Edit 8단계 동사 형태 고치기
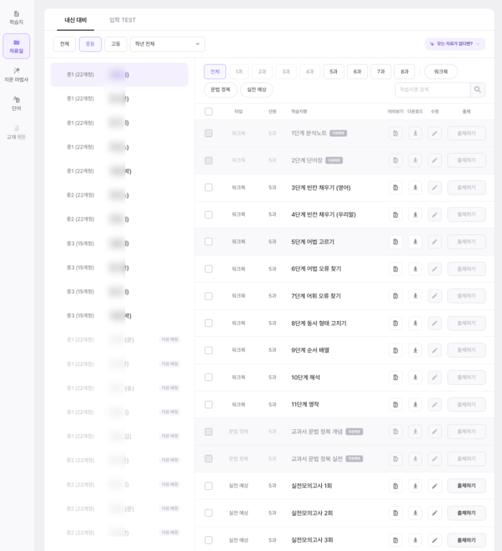 435,323
